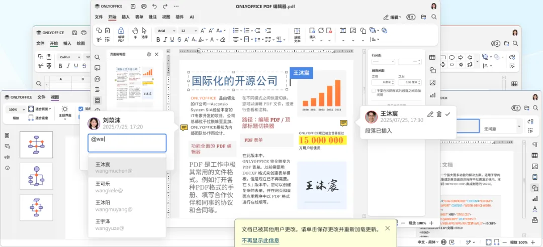The width and height of the screenshot is (543, 247).
Task: Click the 不再显示此信息 link
Action: (260, 240)
